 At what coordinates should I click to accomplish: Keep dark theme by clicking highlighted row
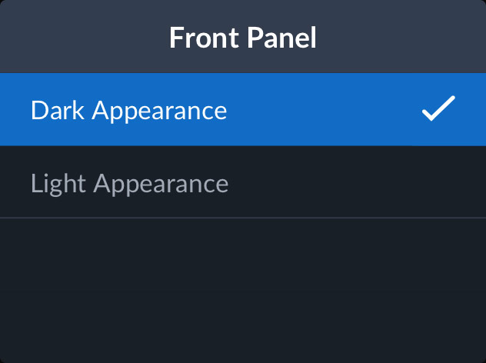click(x=243, y=110)
